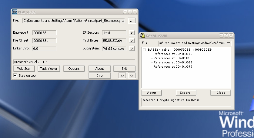Click Export... button in KANAL
The width and height of the screenshot is (254, 138).
pyautogui.click(x=186, y=93)
